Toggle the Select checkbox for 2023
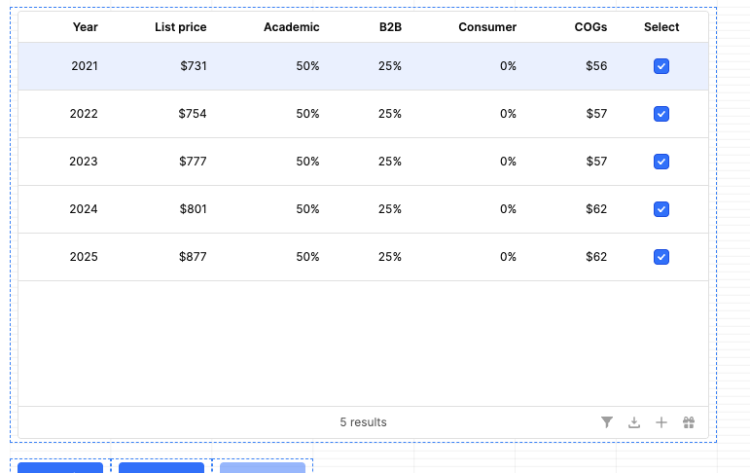750x473 pixels. 661,162
